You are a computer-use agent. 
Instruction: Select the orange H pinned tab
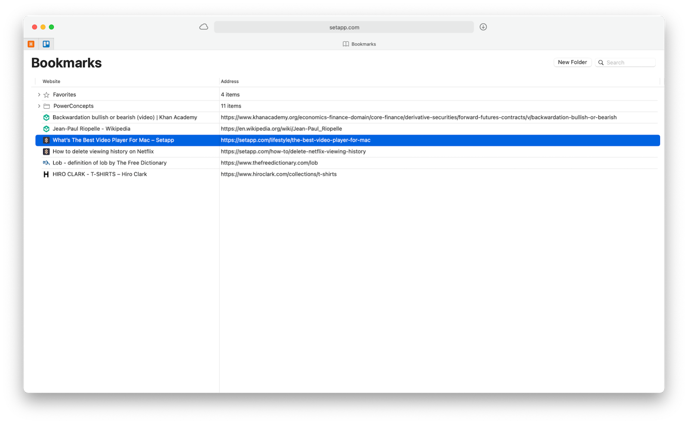tap(31, 44)
